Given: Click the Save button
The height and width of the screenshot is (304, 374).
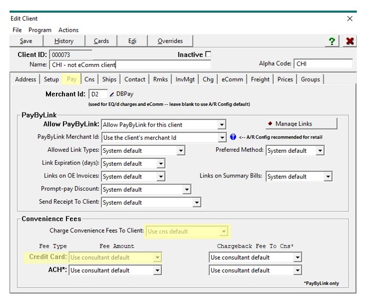Looking at the screenshot, I should tap(26, 41).
